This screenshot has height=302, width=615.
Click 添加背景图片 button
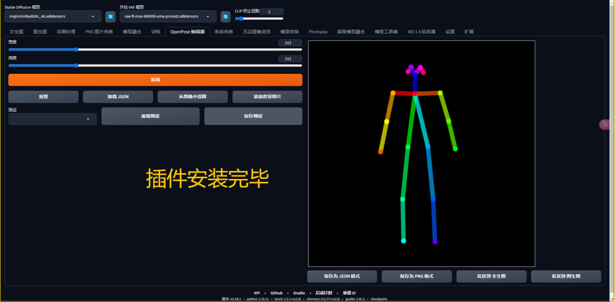click(268, 97)
